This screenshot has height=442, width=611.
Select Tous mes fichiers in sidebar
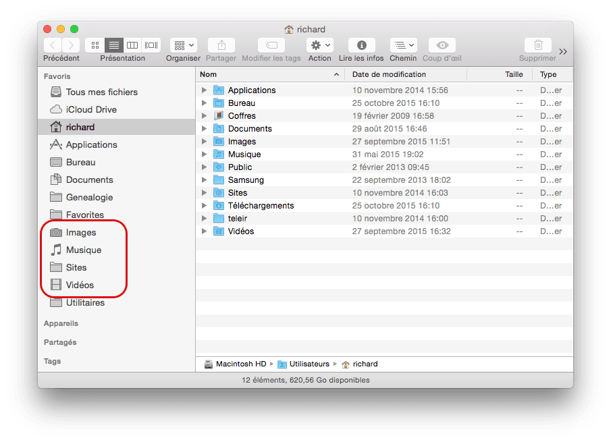(117, 92)
